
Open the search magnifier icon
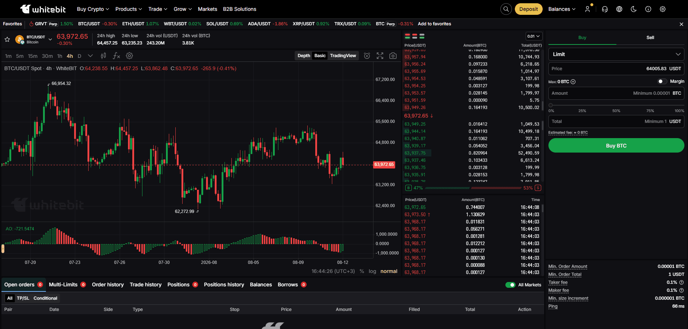click(506, 9)
